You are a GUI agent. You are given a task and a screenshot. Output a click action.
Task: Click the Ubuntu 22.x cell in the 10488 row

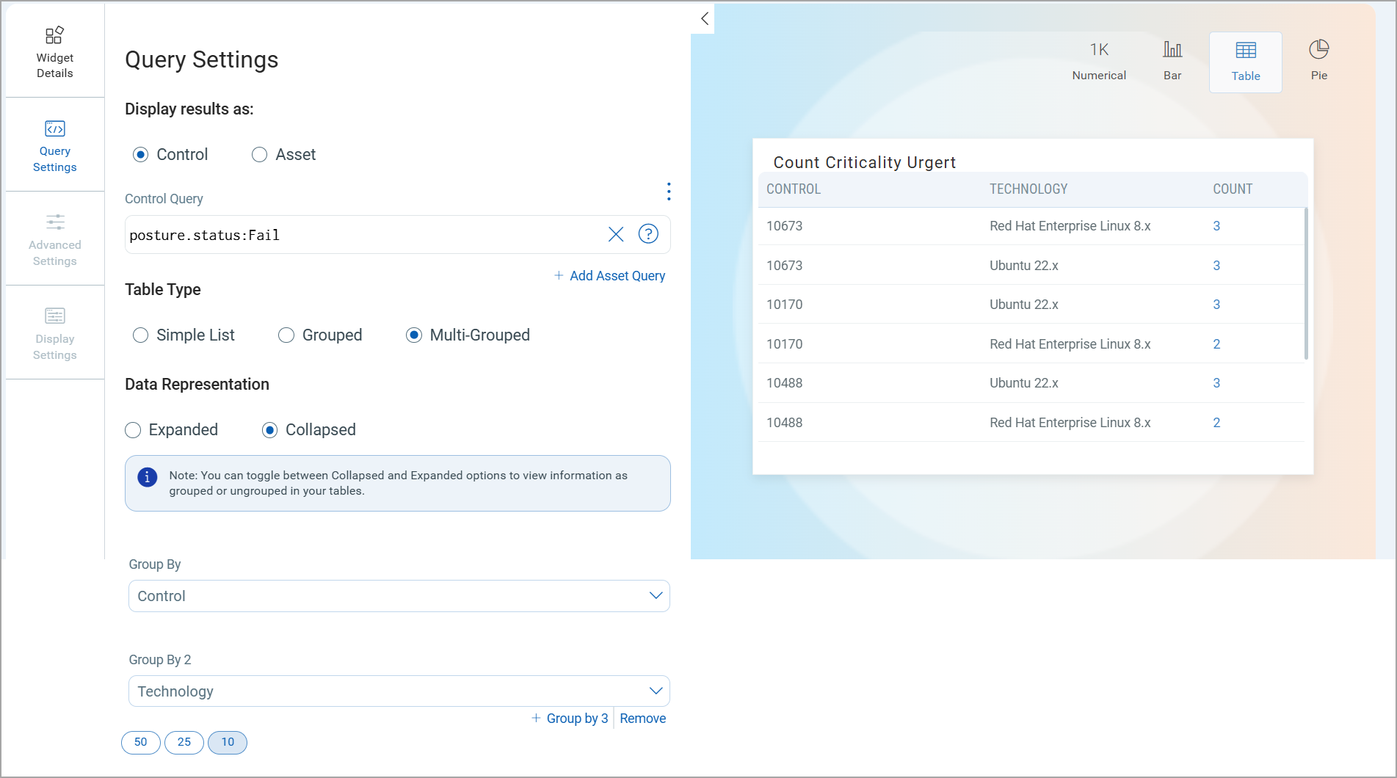(x=1023, y=383)
